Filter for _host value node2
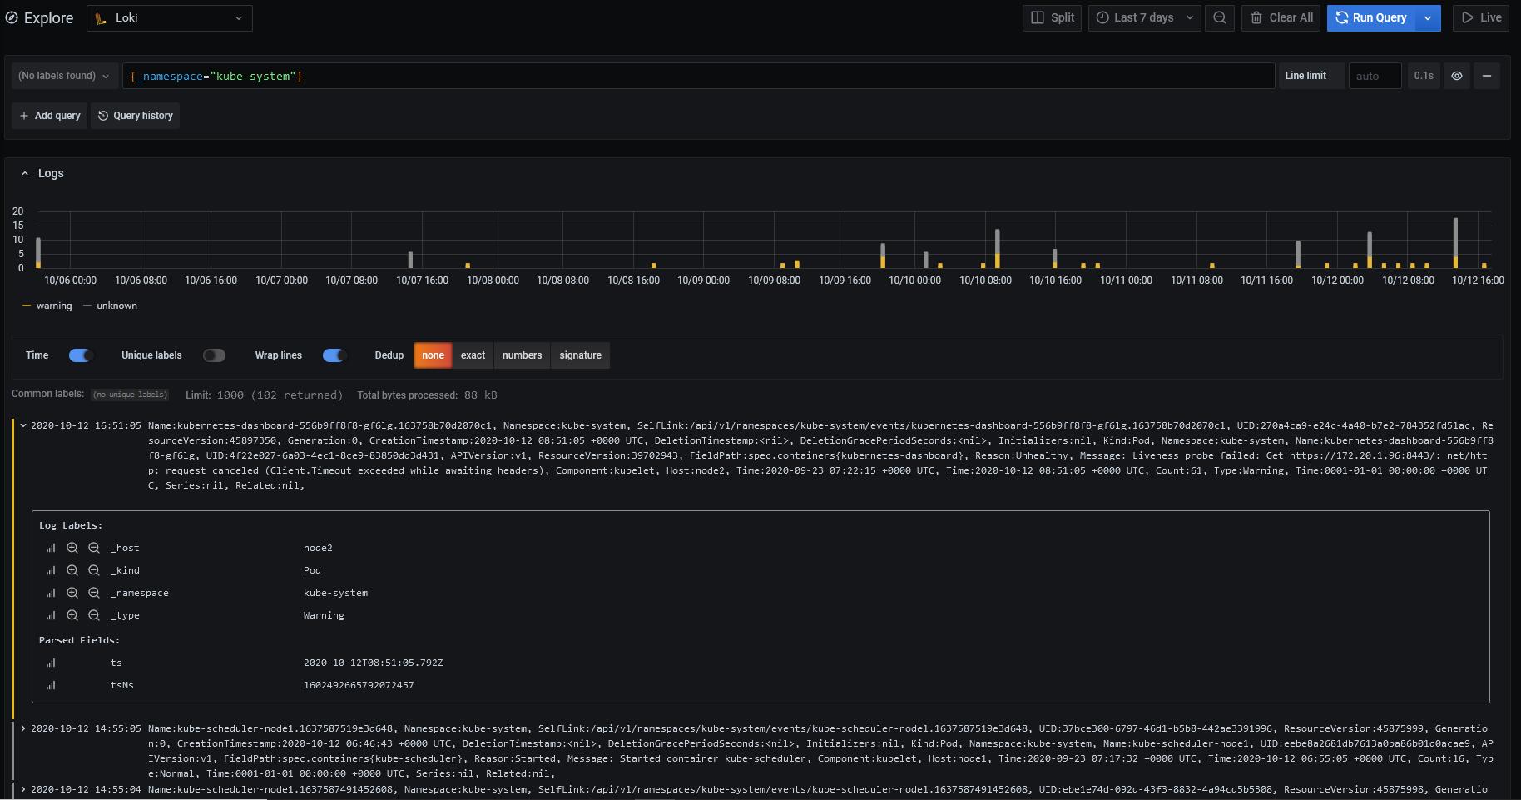The height and width of the screenshot is (800, 1521). [72, 548]
